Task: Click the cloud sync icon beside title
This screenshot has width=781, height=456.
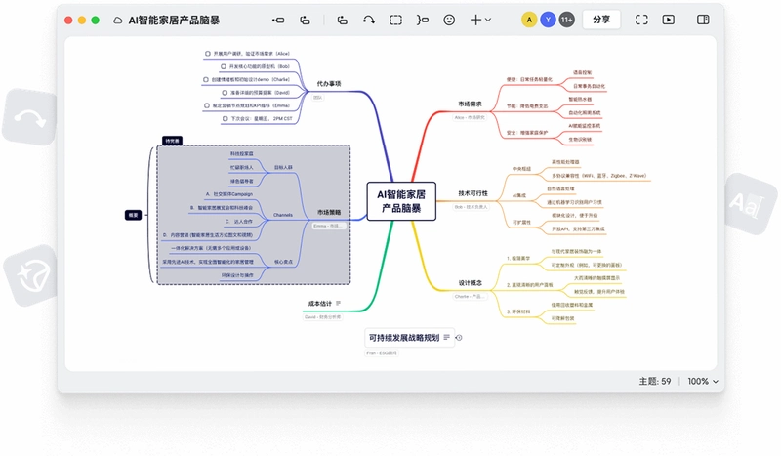Action: (x=117, y=21)
